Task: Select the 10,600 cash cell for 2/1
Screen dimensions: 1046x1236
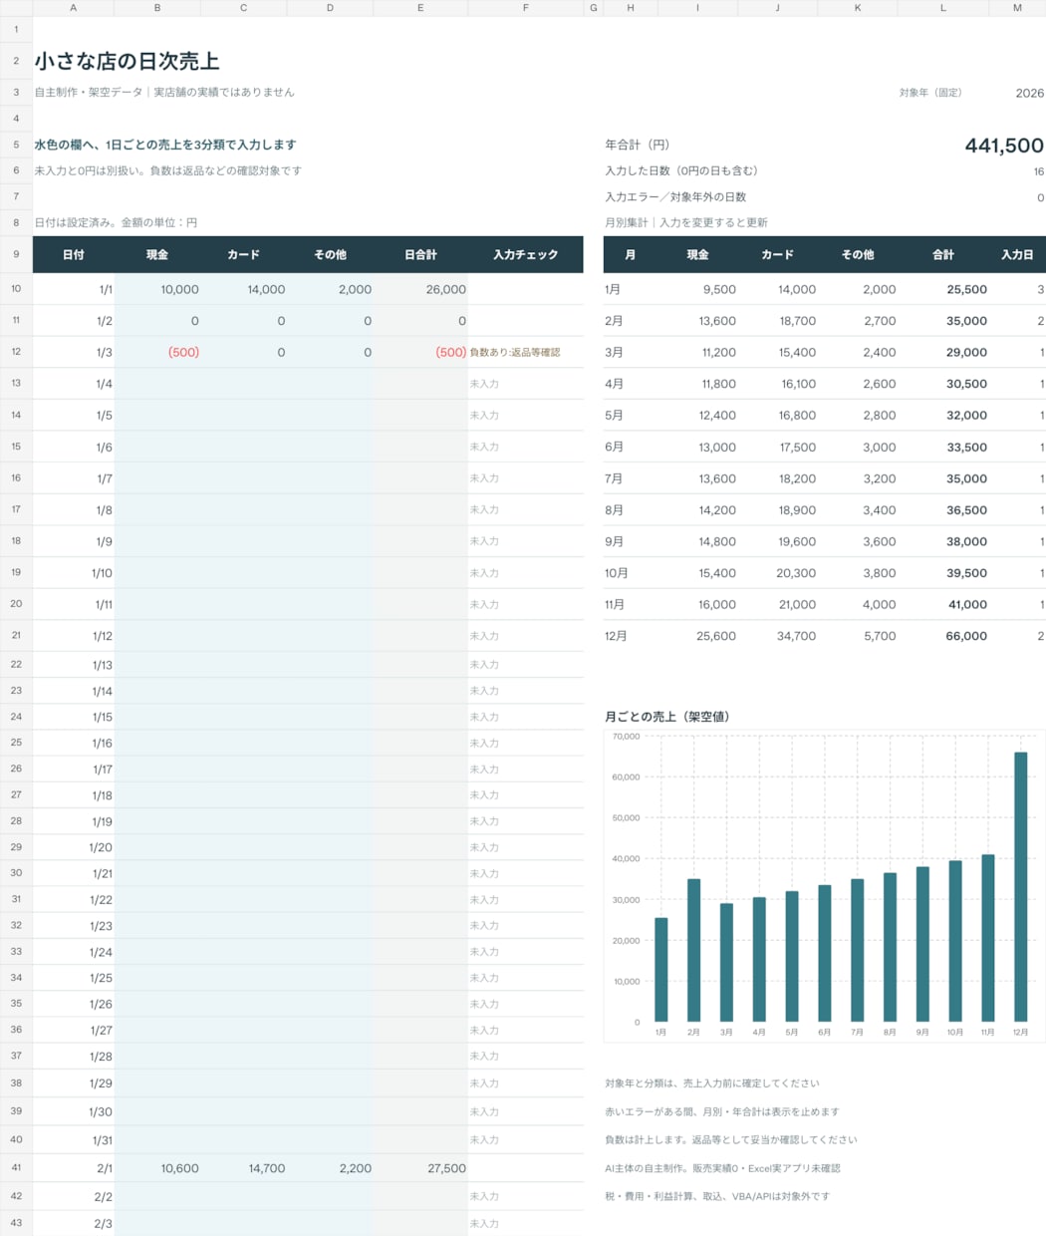Action: (x=157, y=1168)
